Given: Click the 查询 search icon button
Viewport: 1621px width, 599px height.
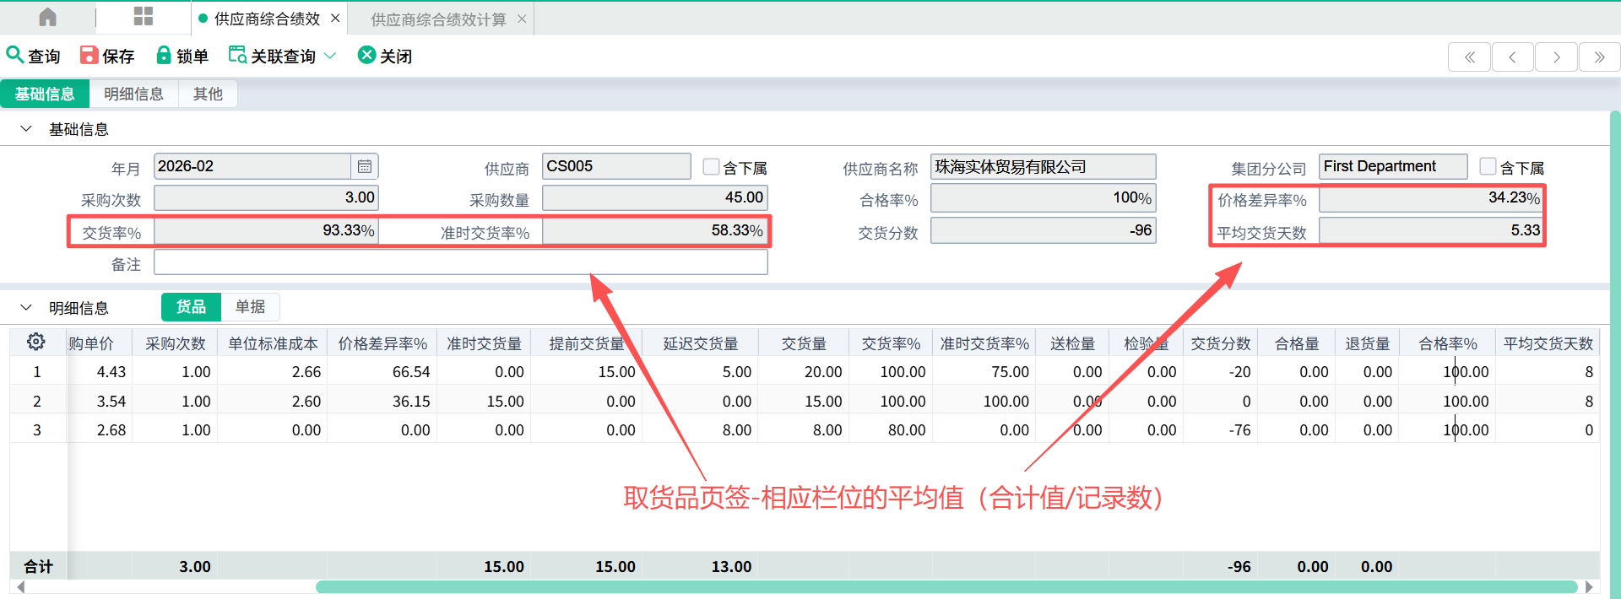Looking at the screenshot, I should click(14, 55).
